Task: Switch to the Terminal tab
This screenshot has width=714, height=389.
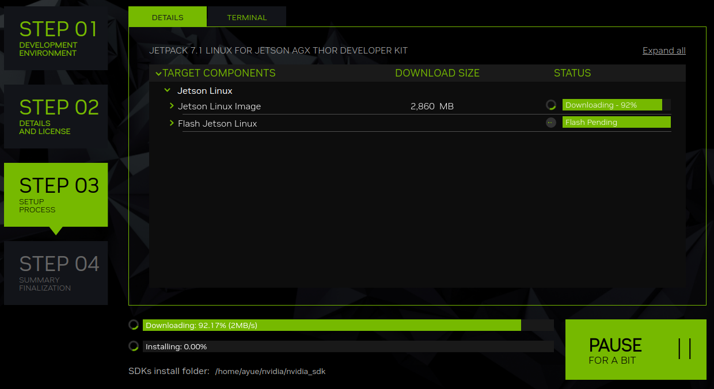Action: 247,17
